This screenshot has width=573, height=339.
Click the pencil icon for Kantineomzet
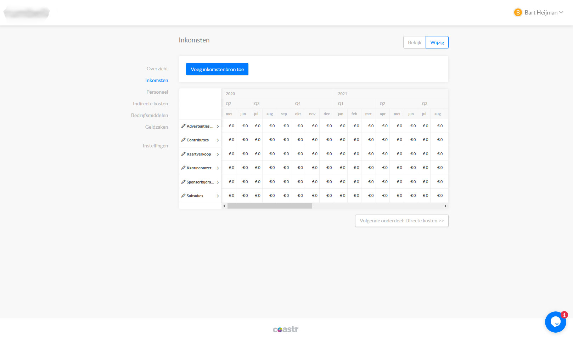pyautogui.click(x=183, y=168)
